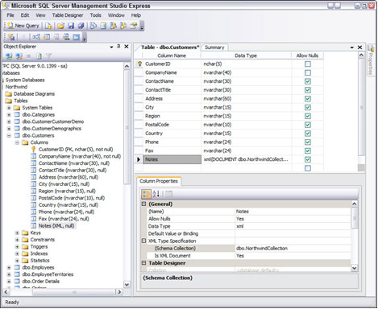Viewport: 378px width, 309px height.
Task: Click the Refresh icon in Object Explorer
Action: 39,56
